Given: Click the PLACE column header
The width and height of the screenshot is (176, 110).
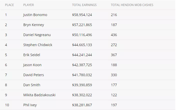Looking at the screenshot, I should 9,5.
